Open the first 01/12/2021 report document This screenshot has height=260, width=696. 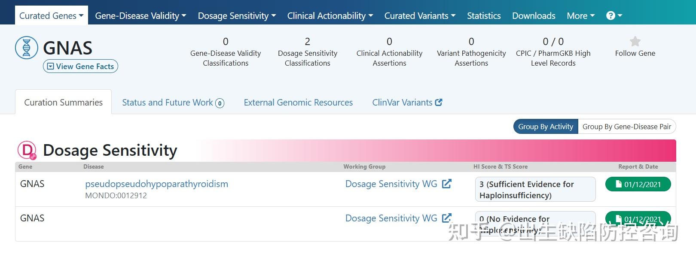(x=638, y=184)
